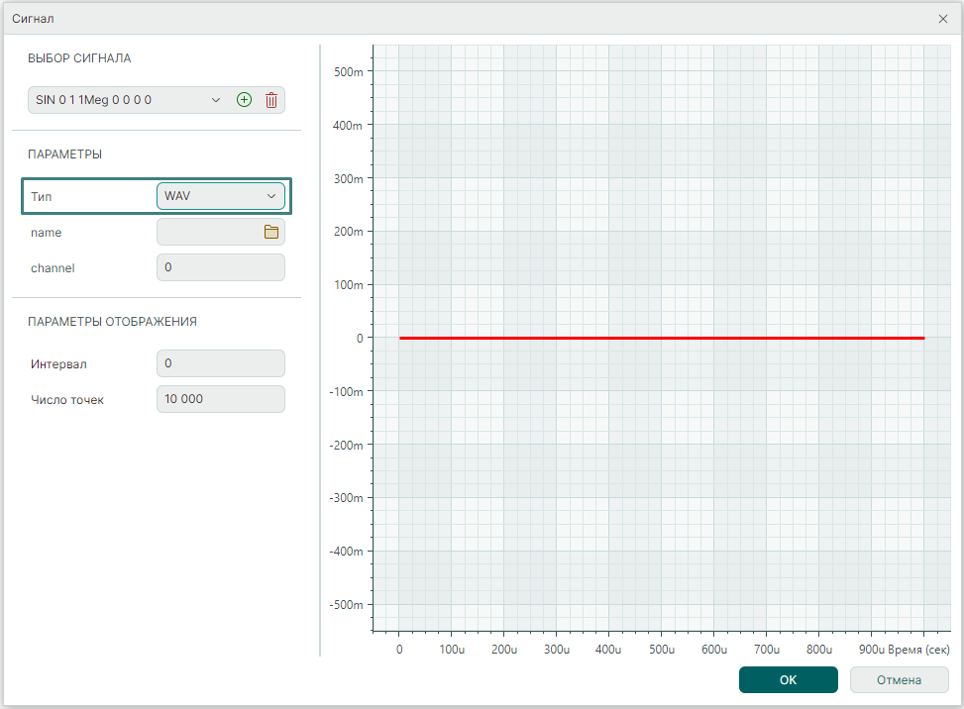The height and width of the screenshot is (709, 964).
Task: Select the Интервал value field
Action: (220, 363)
